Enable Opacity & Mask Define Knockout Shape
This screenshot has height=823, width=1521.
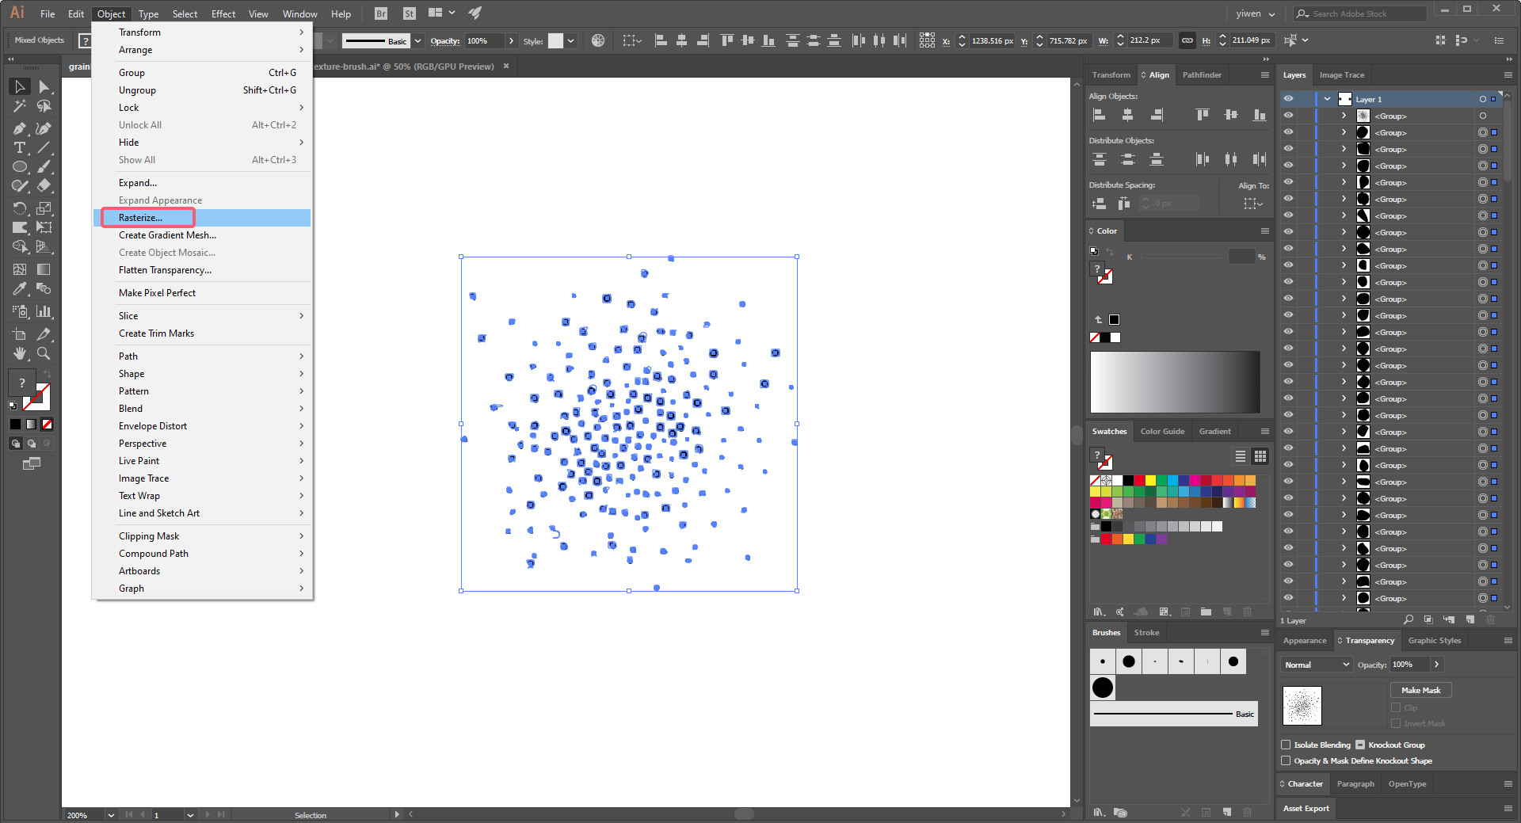coord(1286,760)
